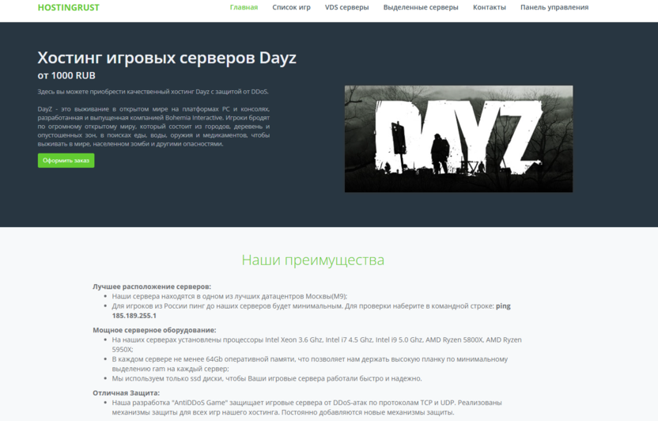Image resolution: width=658 pixels, height=421 pixels.
Task: Click the sentence about защитой от DDoS
Action: (153, 92)
